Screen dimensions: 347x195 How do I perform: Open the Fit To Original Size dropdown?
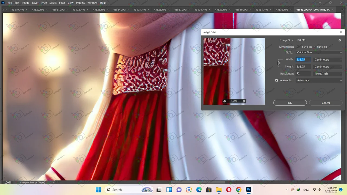click(x=319, y=53)
